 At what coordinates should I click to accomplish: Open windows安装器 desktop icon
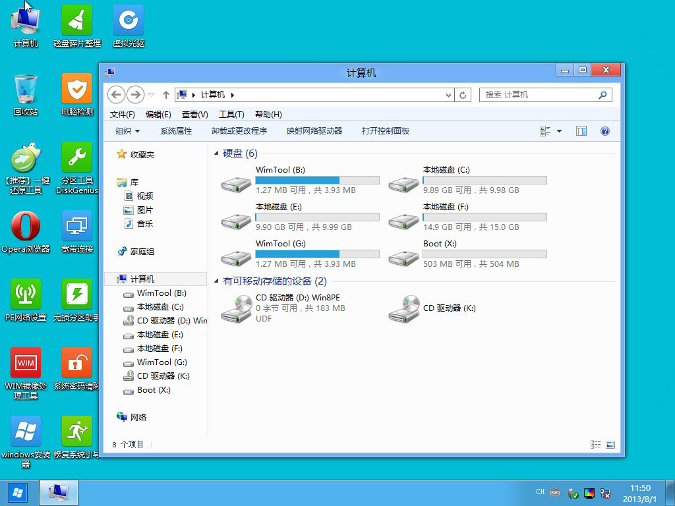[26, 442]
